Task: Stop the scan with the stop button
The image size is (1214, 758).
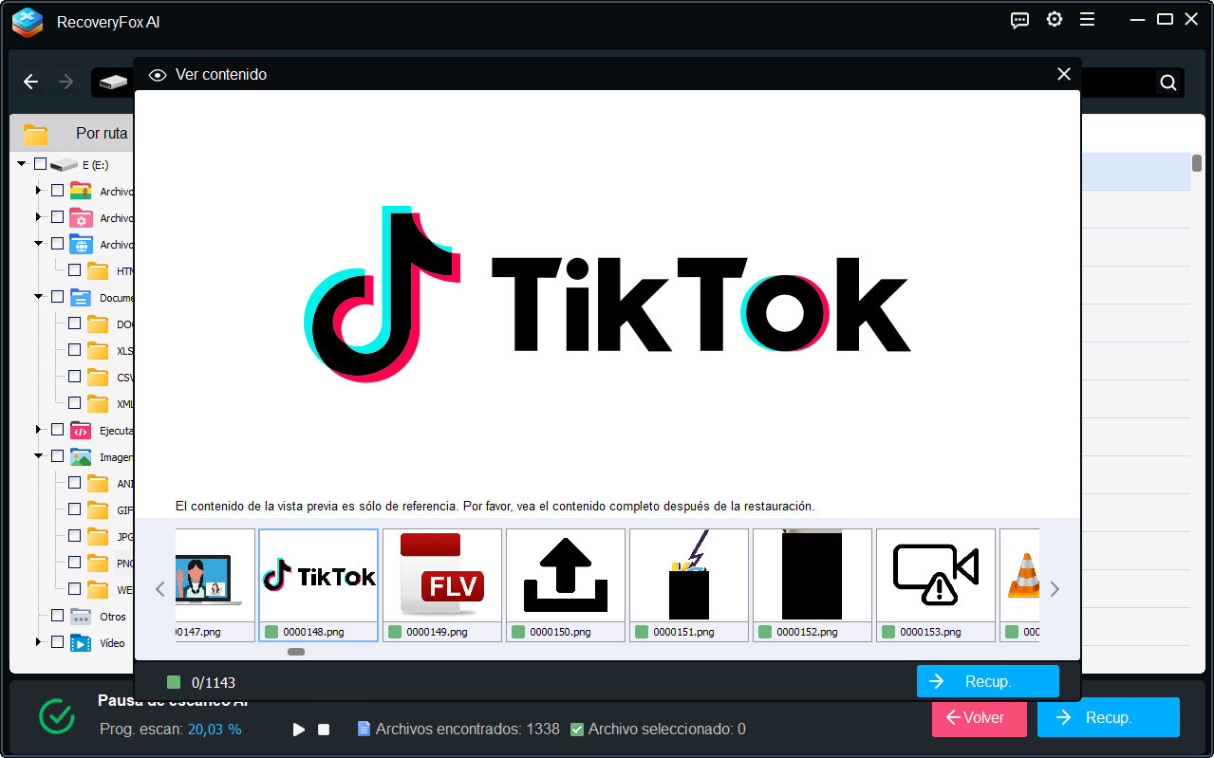Action: 324,730
